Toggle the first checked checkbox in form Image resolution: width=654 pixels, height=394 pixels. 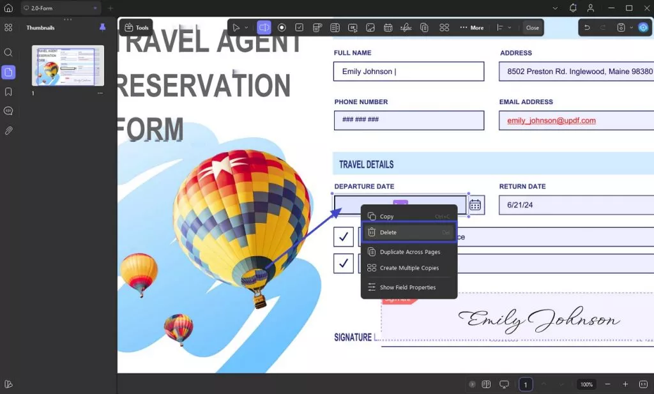click(x=344, y=237)
